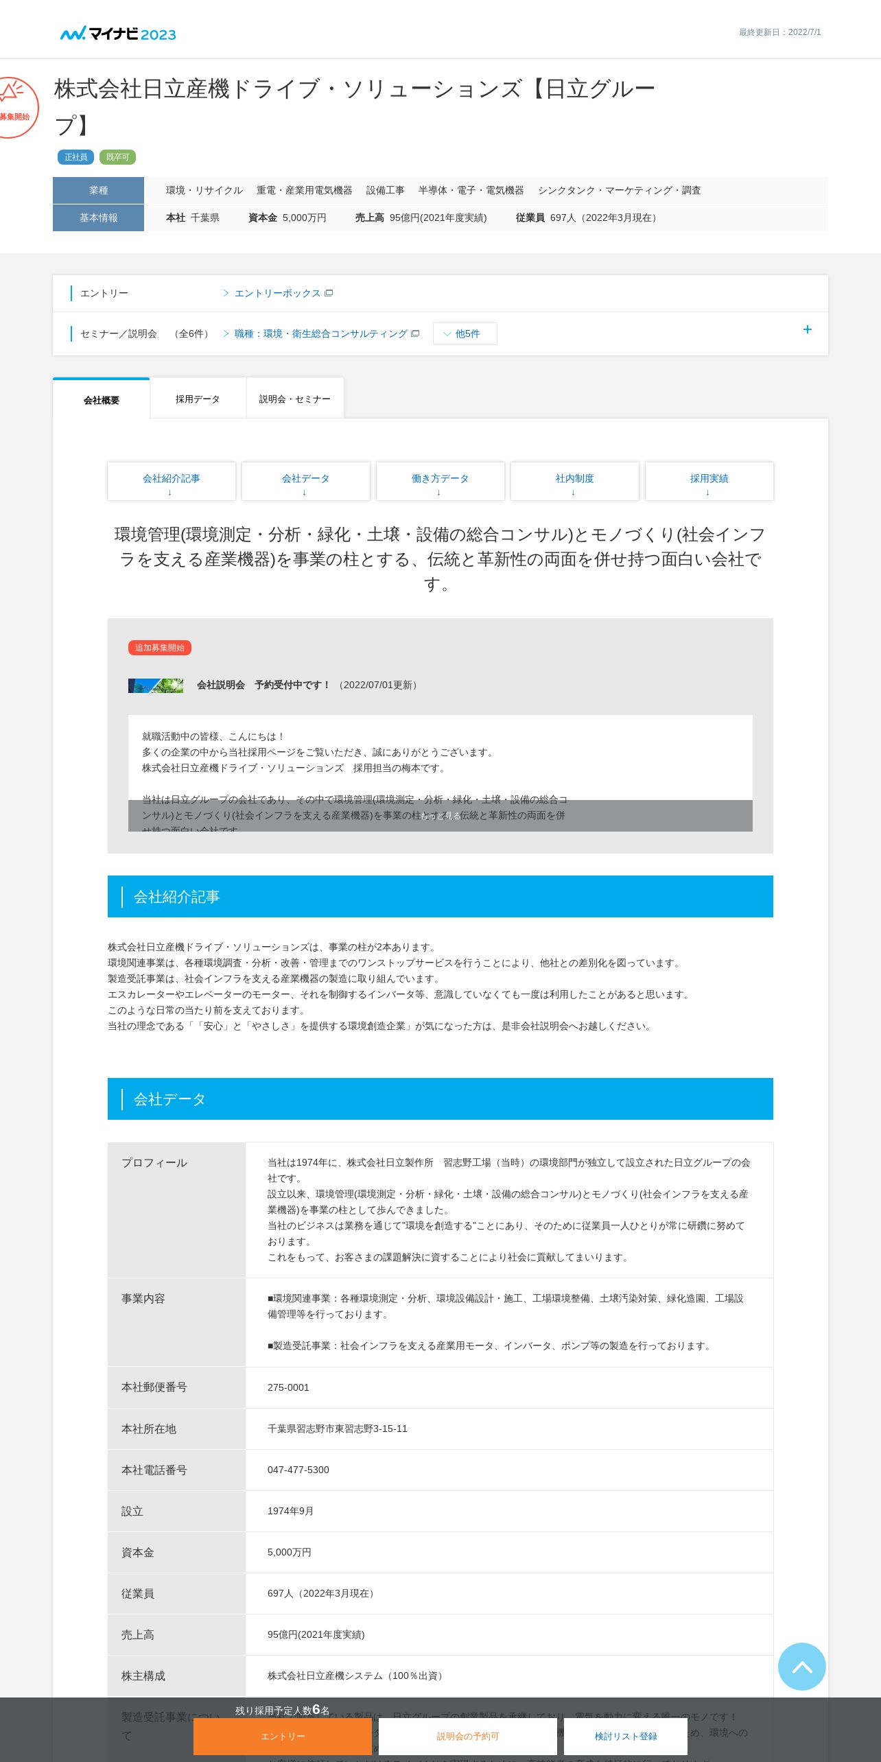Jump to the 社内制度 section anchor
This screenshot has width=881, height=1762.
575,482
